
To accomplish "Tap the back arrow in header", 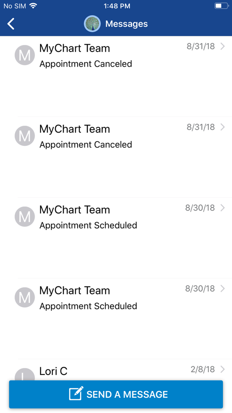I will [11, 24].
